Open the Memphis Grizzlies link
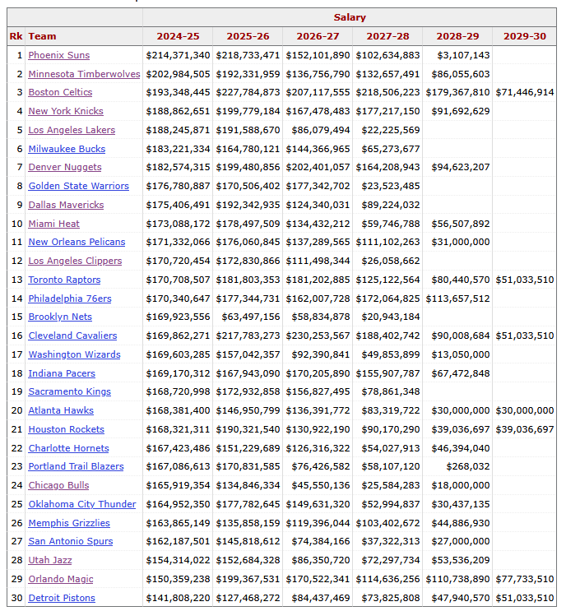 (69, 523)
